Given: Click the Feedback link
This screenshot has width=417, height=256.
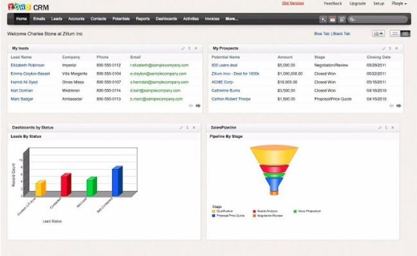Looking at the screenshot, I should tap(333, 3).
